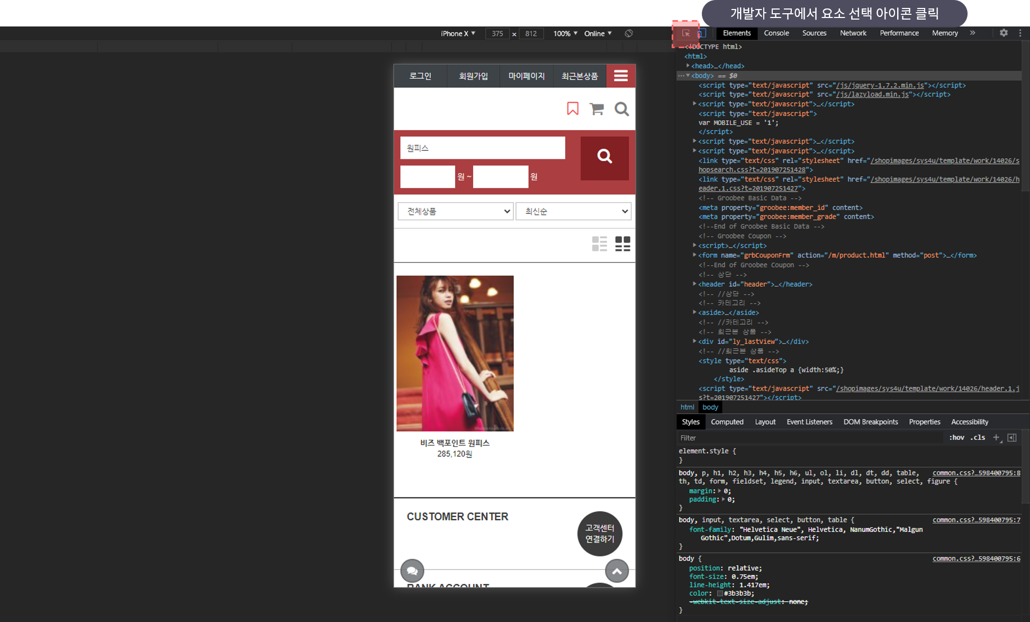1030x622 pixels.
Task: Open DevTools settings gear
Action: [1004, 33]
